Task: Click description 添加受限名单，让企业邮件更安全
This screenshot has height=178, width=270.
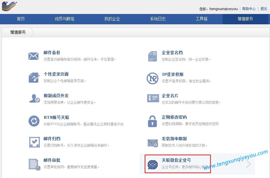Action: tap(70, 102)
